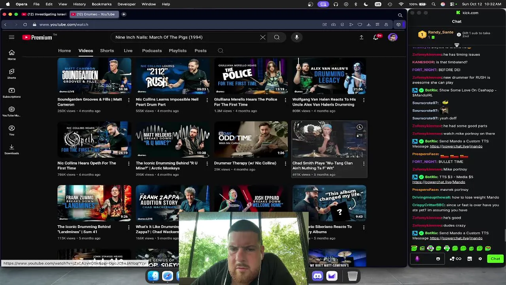The image size is (506, 285).
Task: Open Nic Collins Hears Opeth video title
Action: 87,165
